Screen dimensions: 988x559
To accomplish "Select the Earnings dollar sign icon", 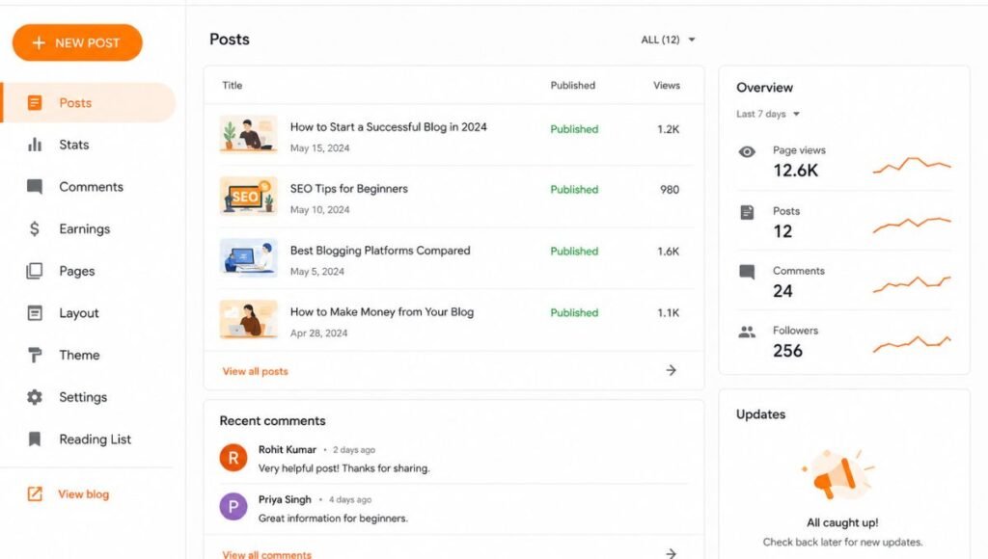I will pos(35,228).
